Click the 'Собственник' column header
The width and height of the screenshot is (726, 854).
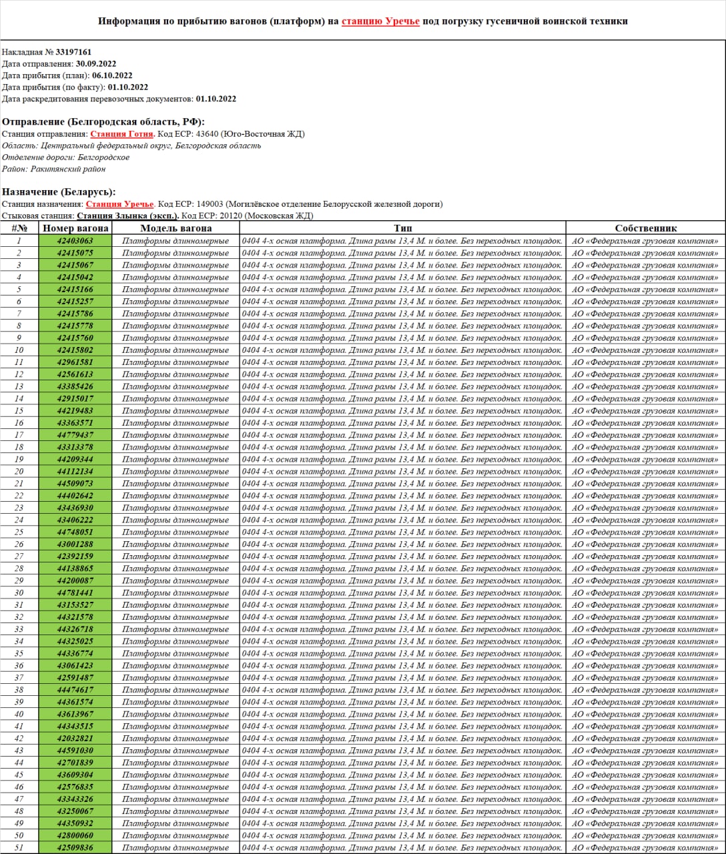coord(645,228)
